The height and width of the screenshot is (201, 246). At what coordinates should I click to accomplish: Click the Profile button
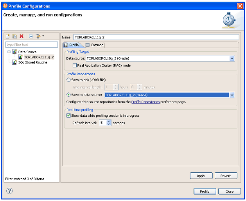click(x=205, y=191)
